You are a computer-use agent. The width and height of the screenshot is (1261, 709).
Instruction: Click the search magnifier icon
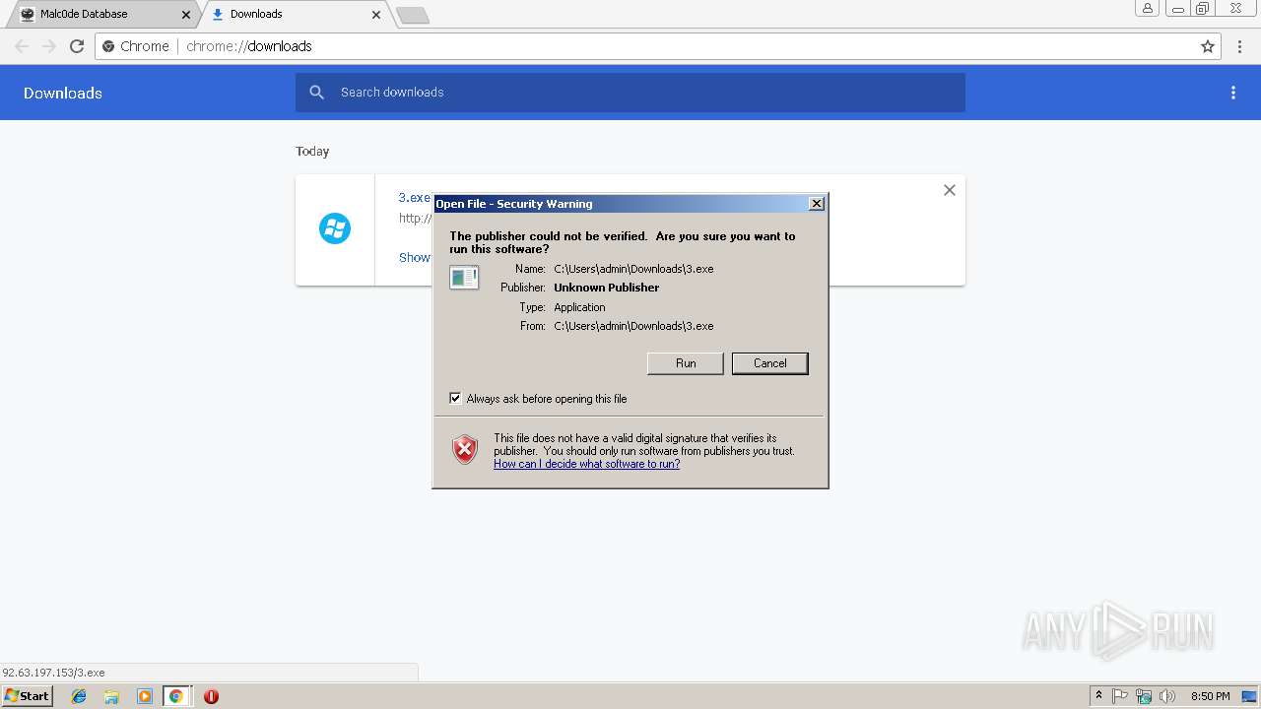[x=316, y=93]
